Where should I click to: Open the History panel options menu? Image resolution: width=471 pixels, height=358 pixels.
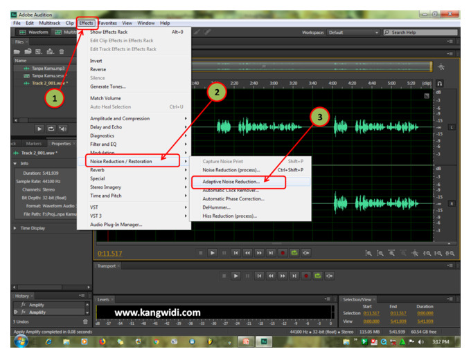(x=82, y=296)
